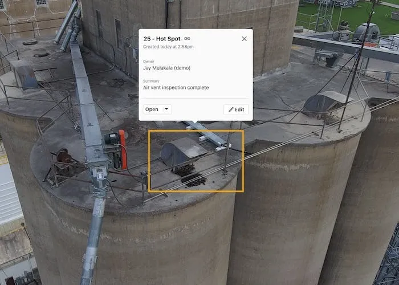Image resolution: width=399 pixels, height=285 pixels.
Task: Copy link icon beside 25 - Hot Spot
Action: (188, 39)
